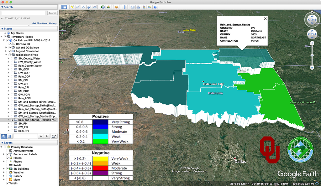Add a placemark with the pushpin tool
The height and width of the screenshot is (186, 321).
[72, 7]
